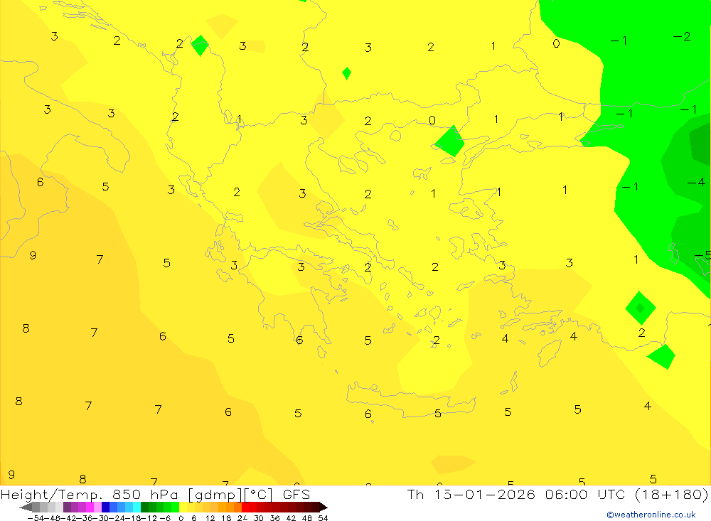Click the weatheronline.co.uk copyright link
Image resolution: width=711 pixels, height=521 pixels.
tap(651, 515)
